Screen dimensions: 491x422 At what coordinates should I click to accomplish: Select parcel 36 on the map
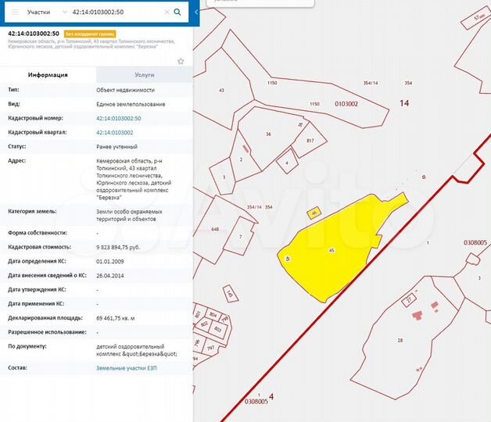coord(267,133)
